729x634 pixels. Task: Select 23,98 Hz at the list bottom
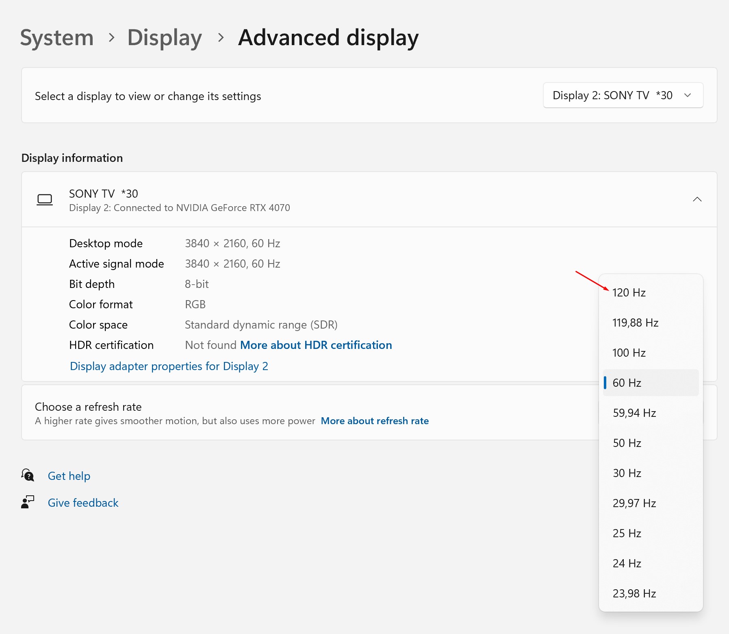pos(651,593)
